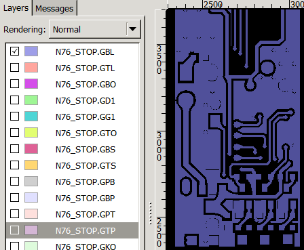Click the N76_STOP.GPT layer name
Image resolution: width=304 pixels, height=250 pixels.
point(85,215)
